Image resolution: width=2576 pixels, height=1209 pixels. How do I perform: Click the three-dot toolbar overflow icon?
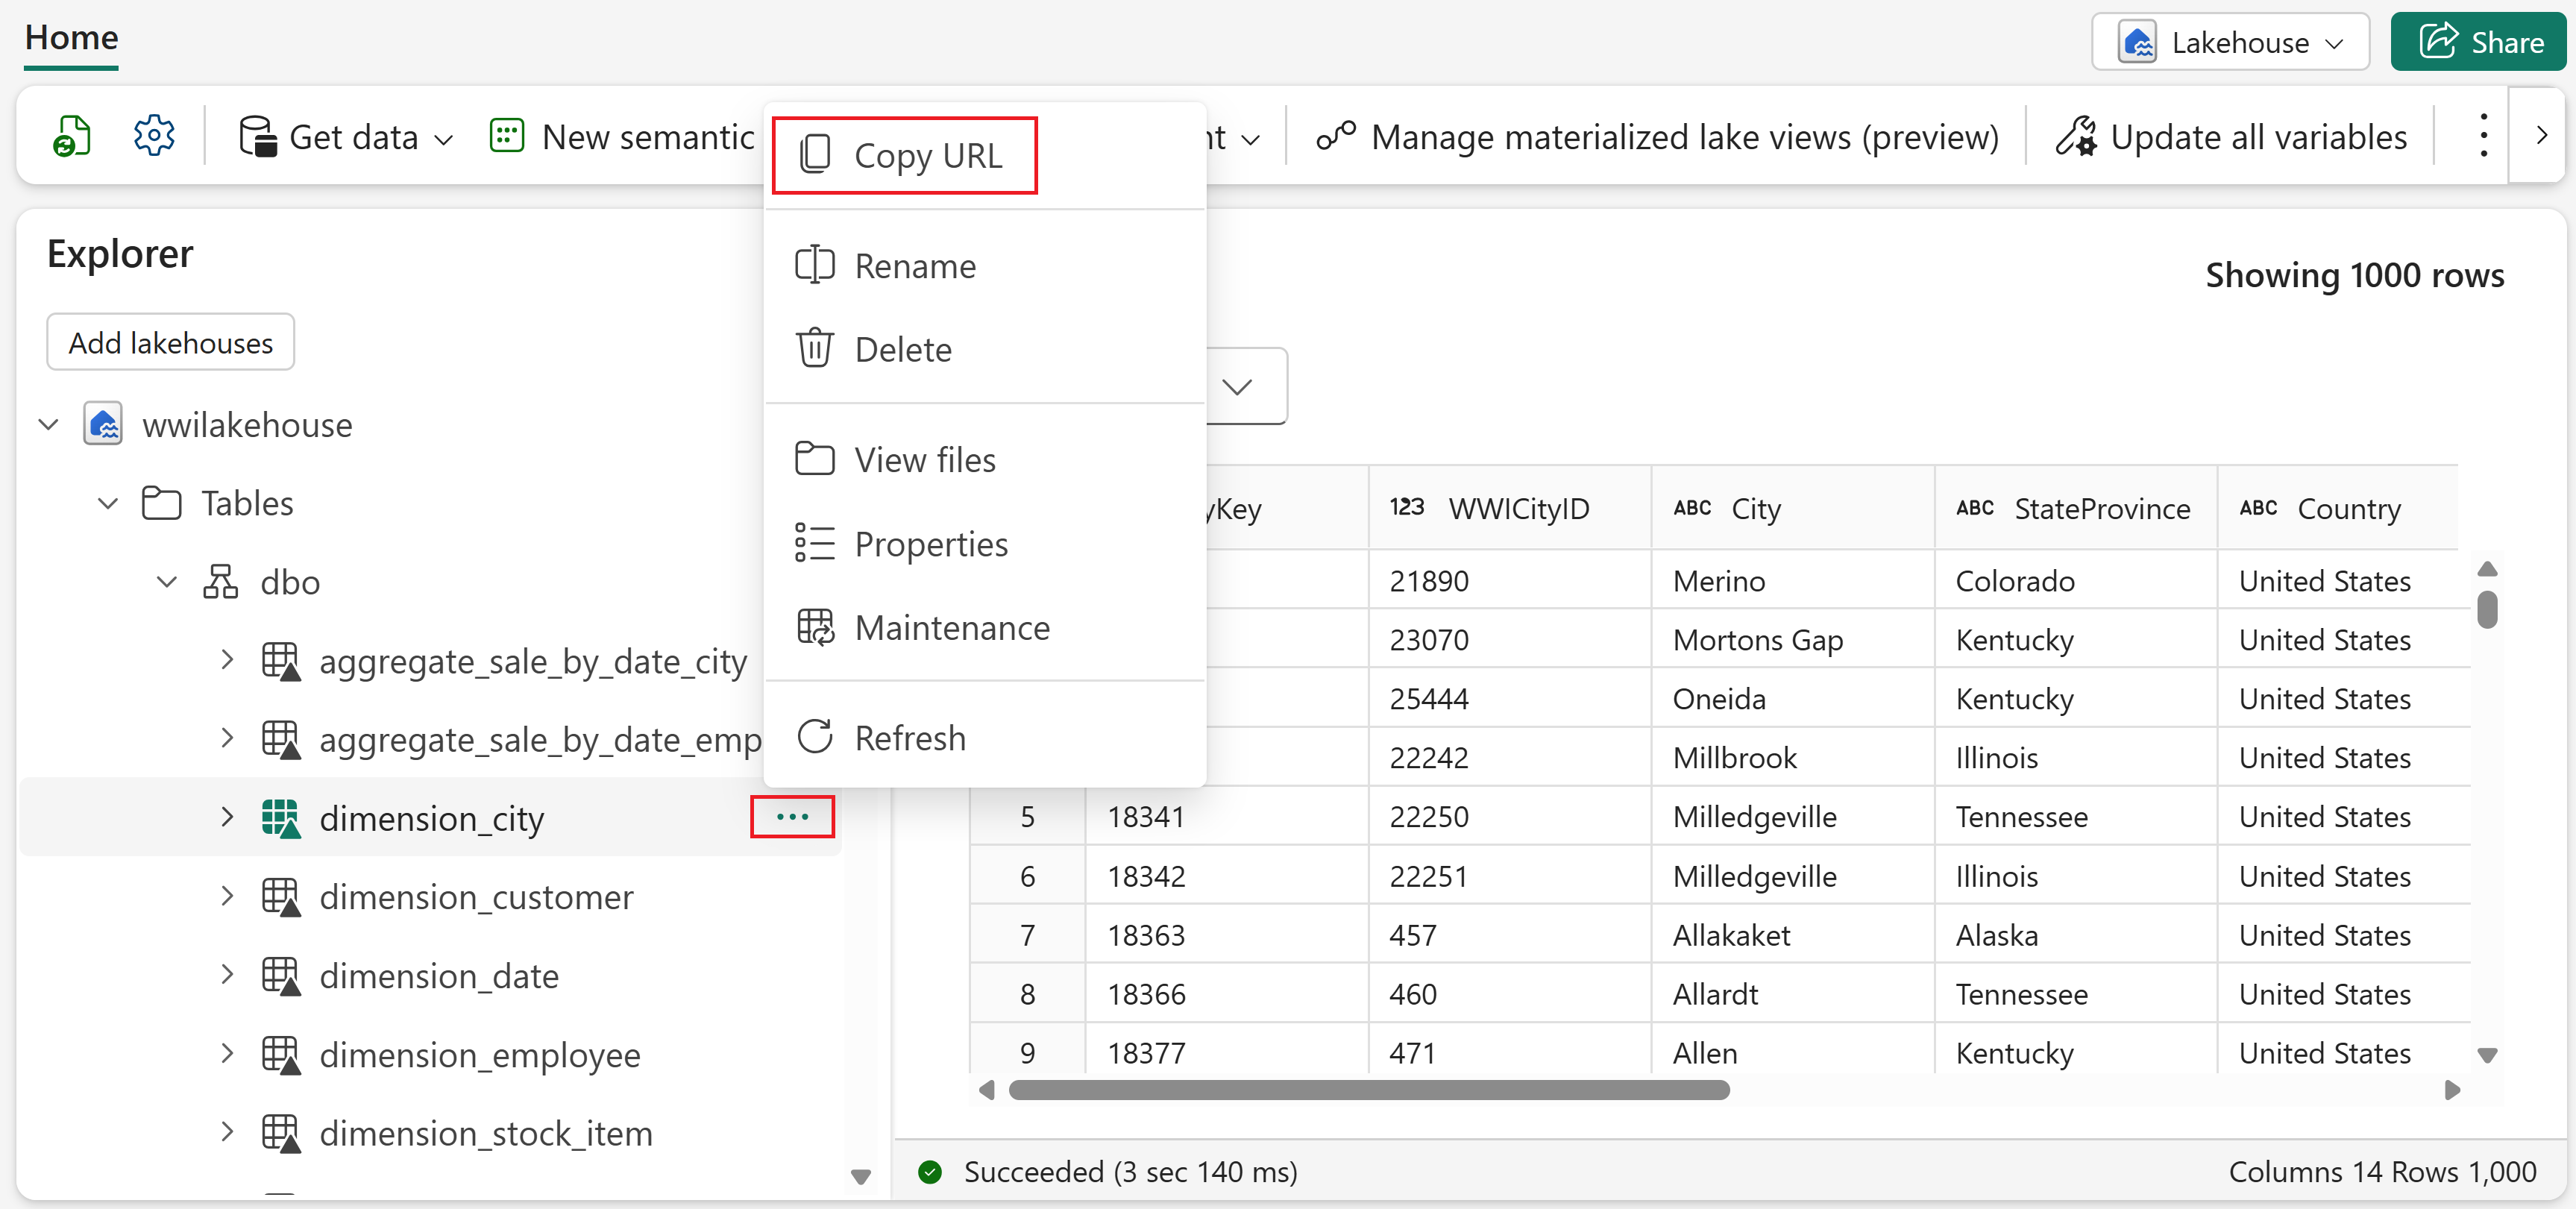click(x=2483, y=136)
